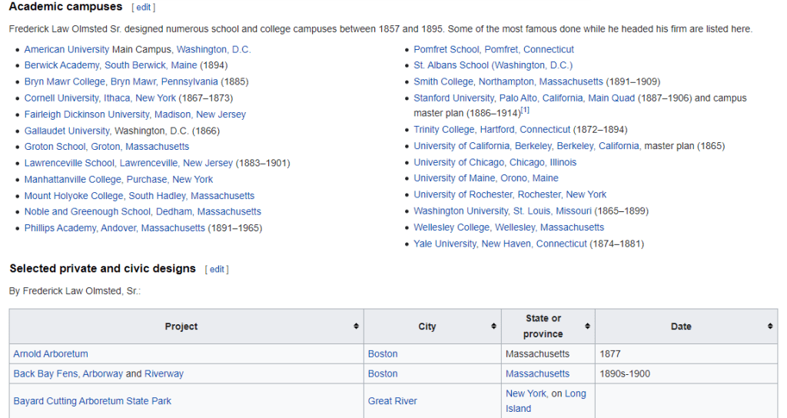Open Bayard Cutting Arboretum State Park link
The width and height of the screenshot is (787, 418).
coord(92,401)
